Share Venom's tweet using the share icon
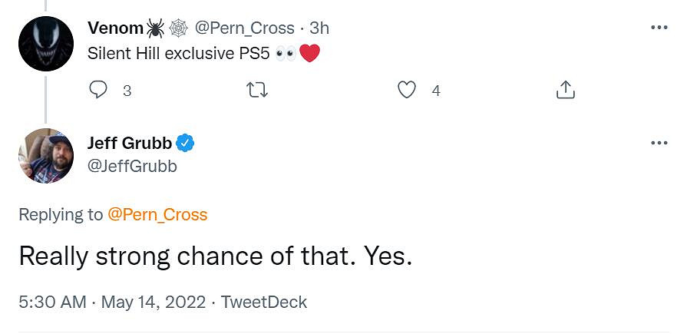 [x=565, y=91]
